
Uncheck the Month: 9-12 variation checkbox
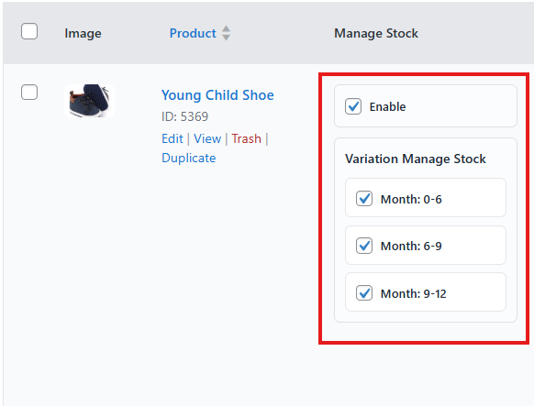pos(364,293)
